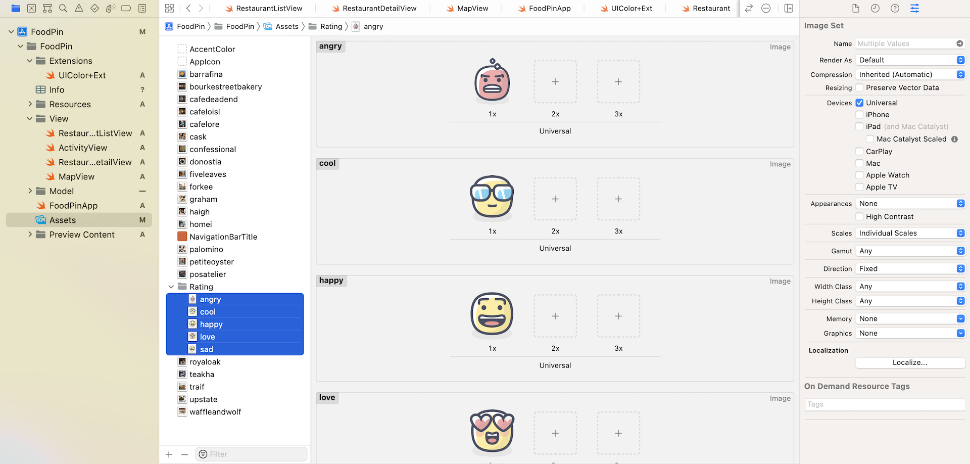Show the Source Control navigator
Screen dimensions: 970x464
point(31,8)
